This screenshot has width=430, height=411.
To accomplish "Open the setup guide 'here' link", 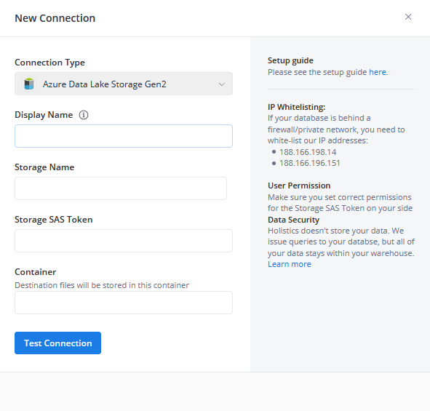I will (x=378, y=72).
